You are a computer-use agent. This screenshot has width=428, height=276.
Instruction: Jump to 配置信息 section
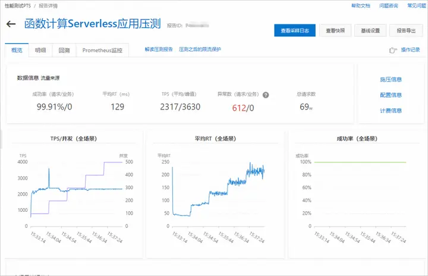[x=391, y=95]
